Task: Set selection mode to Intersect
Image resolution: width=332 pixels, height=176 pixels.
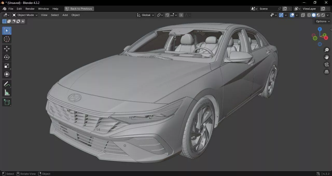Action: [x=23, y=21]
